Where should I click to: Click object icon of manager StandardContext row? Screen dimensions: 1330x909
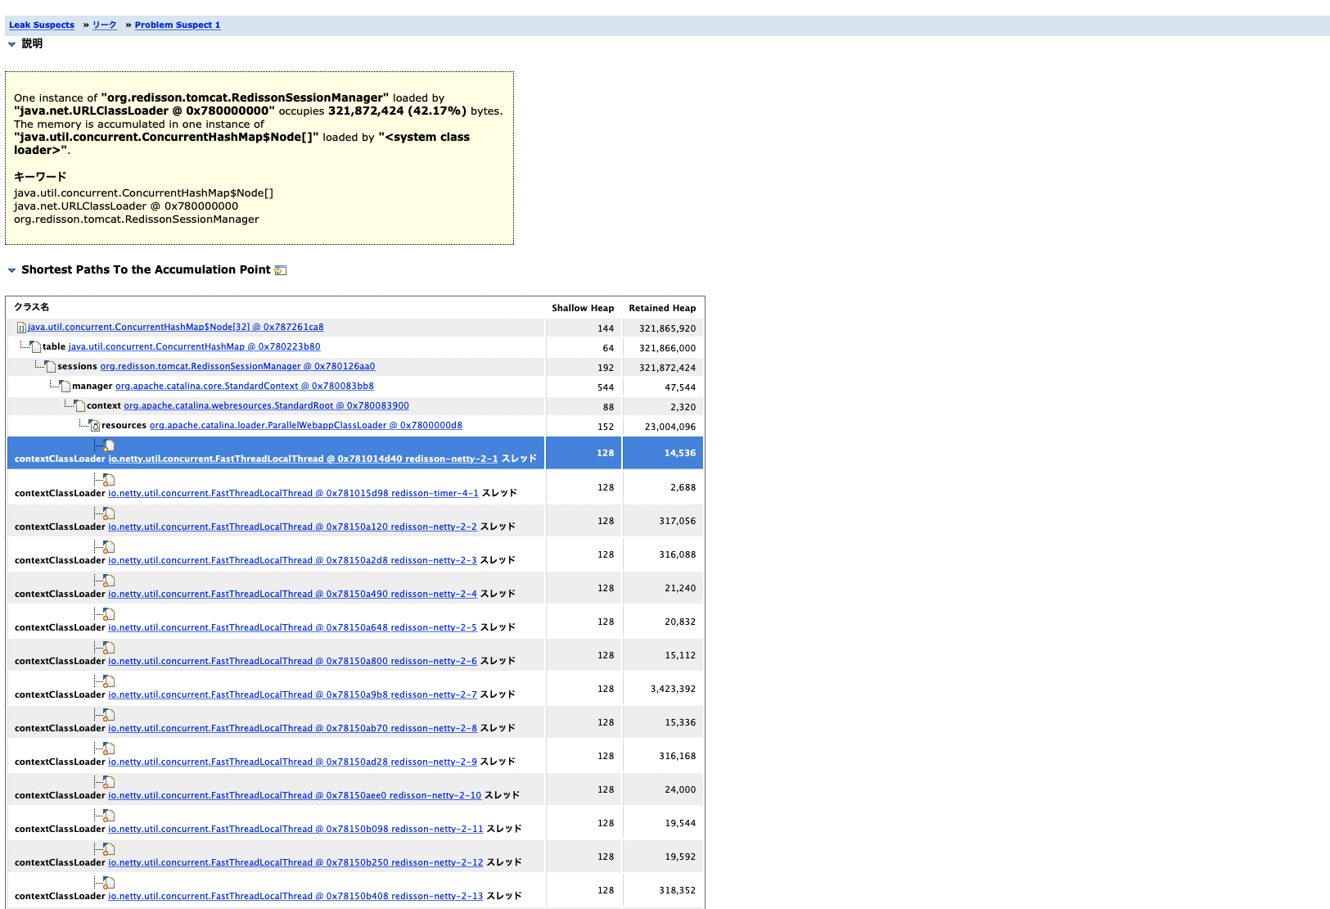point(65,387)
